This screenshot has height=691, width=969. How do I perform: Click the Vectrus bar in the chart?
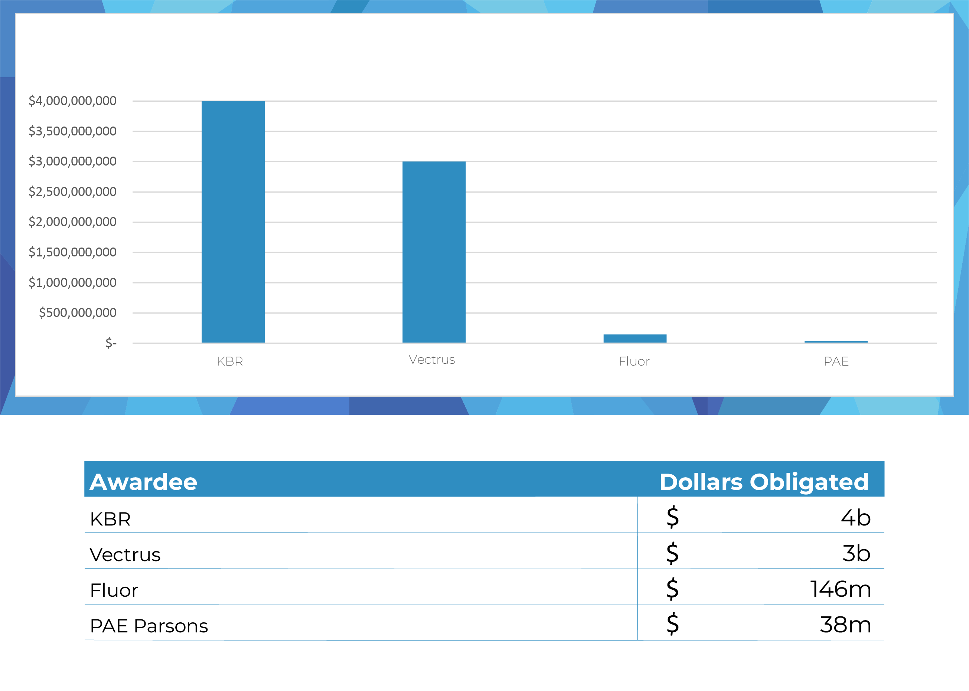434,252
